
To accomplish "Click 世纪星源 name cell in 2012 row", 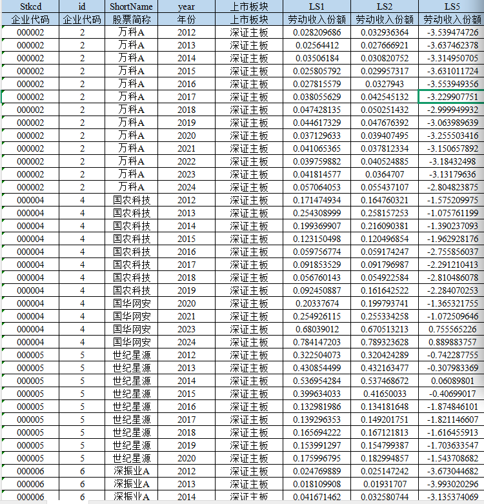I will click(132, 355).
